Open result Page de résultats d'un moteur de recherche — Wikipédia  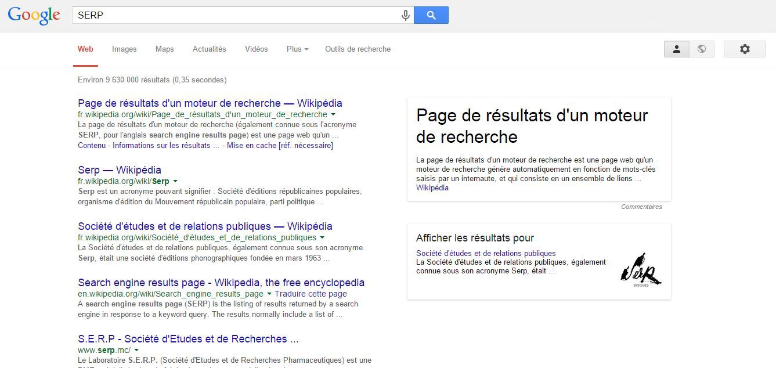[x=210, y=103]
